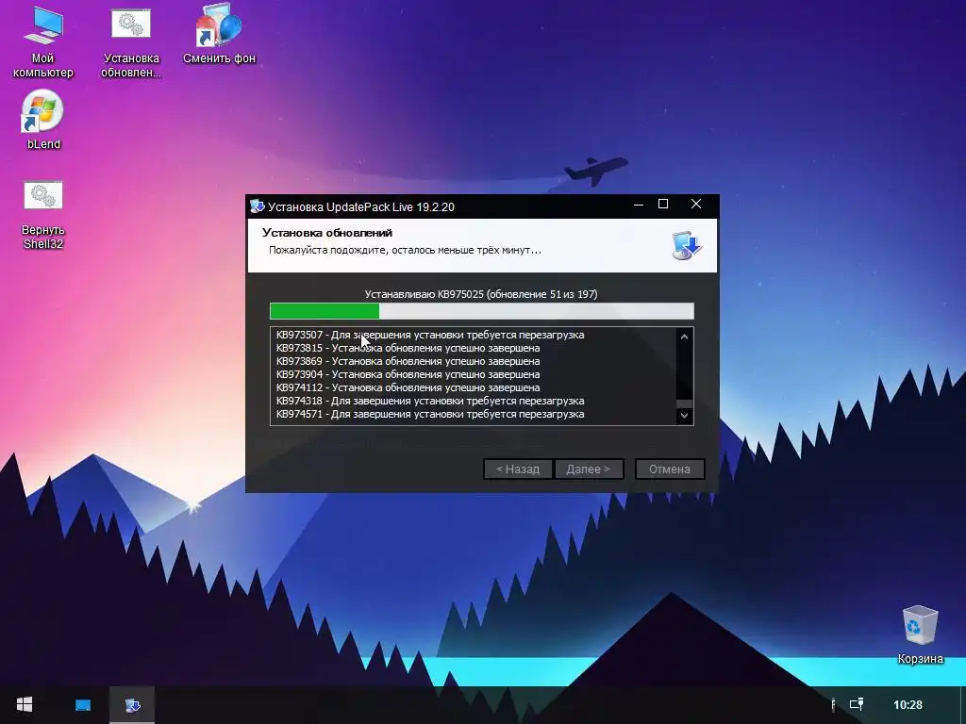The image size is (966, 724).
Task: Click the download computer icon in header
Action: tap(687, 244)
